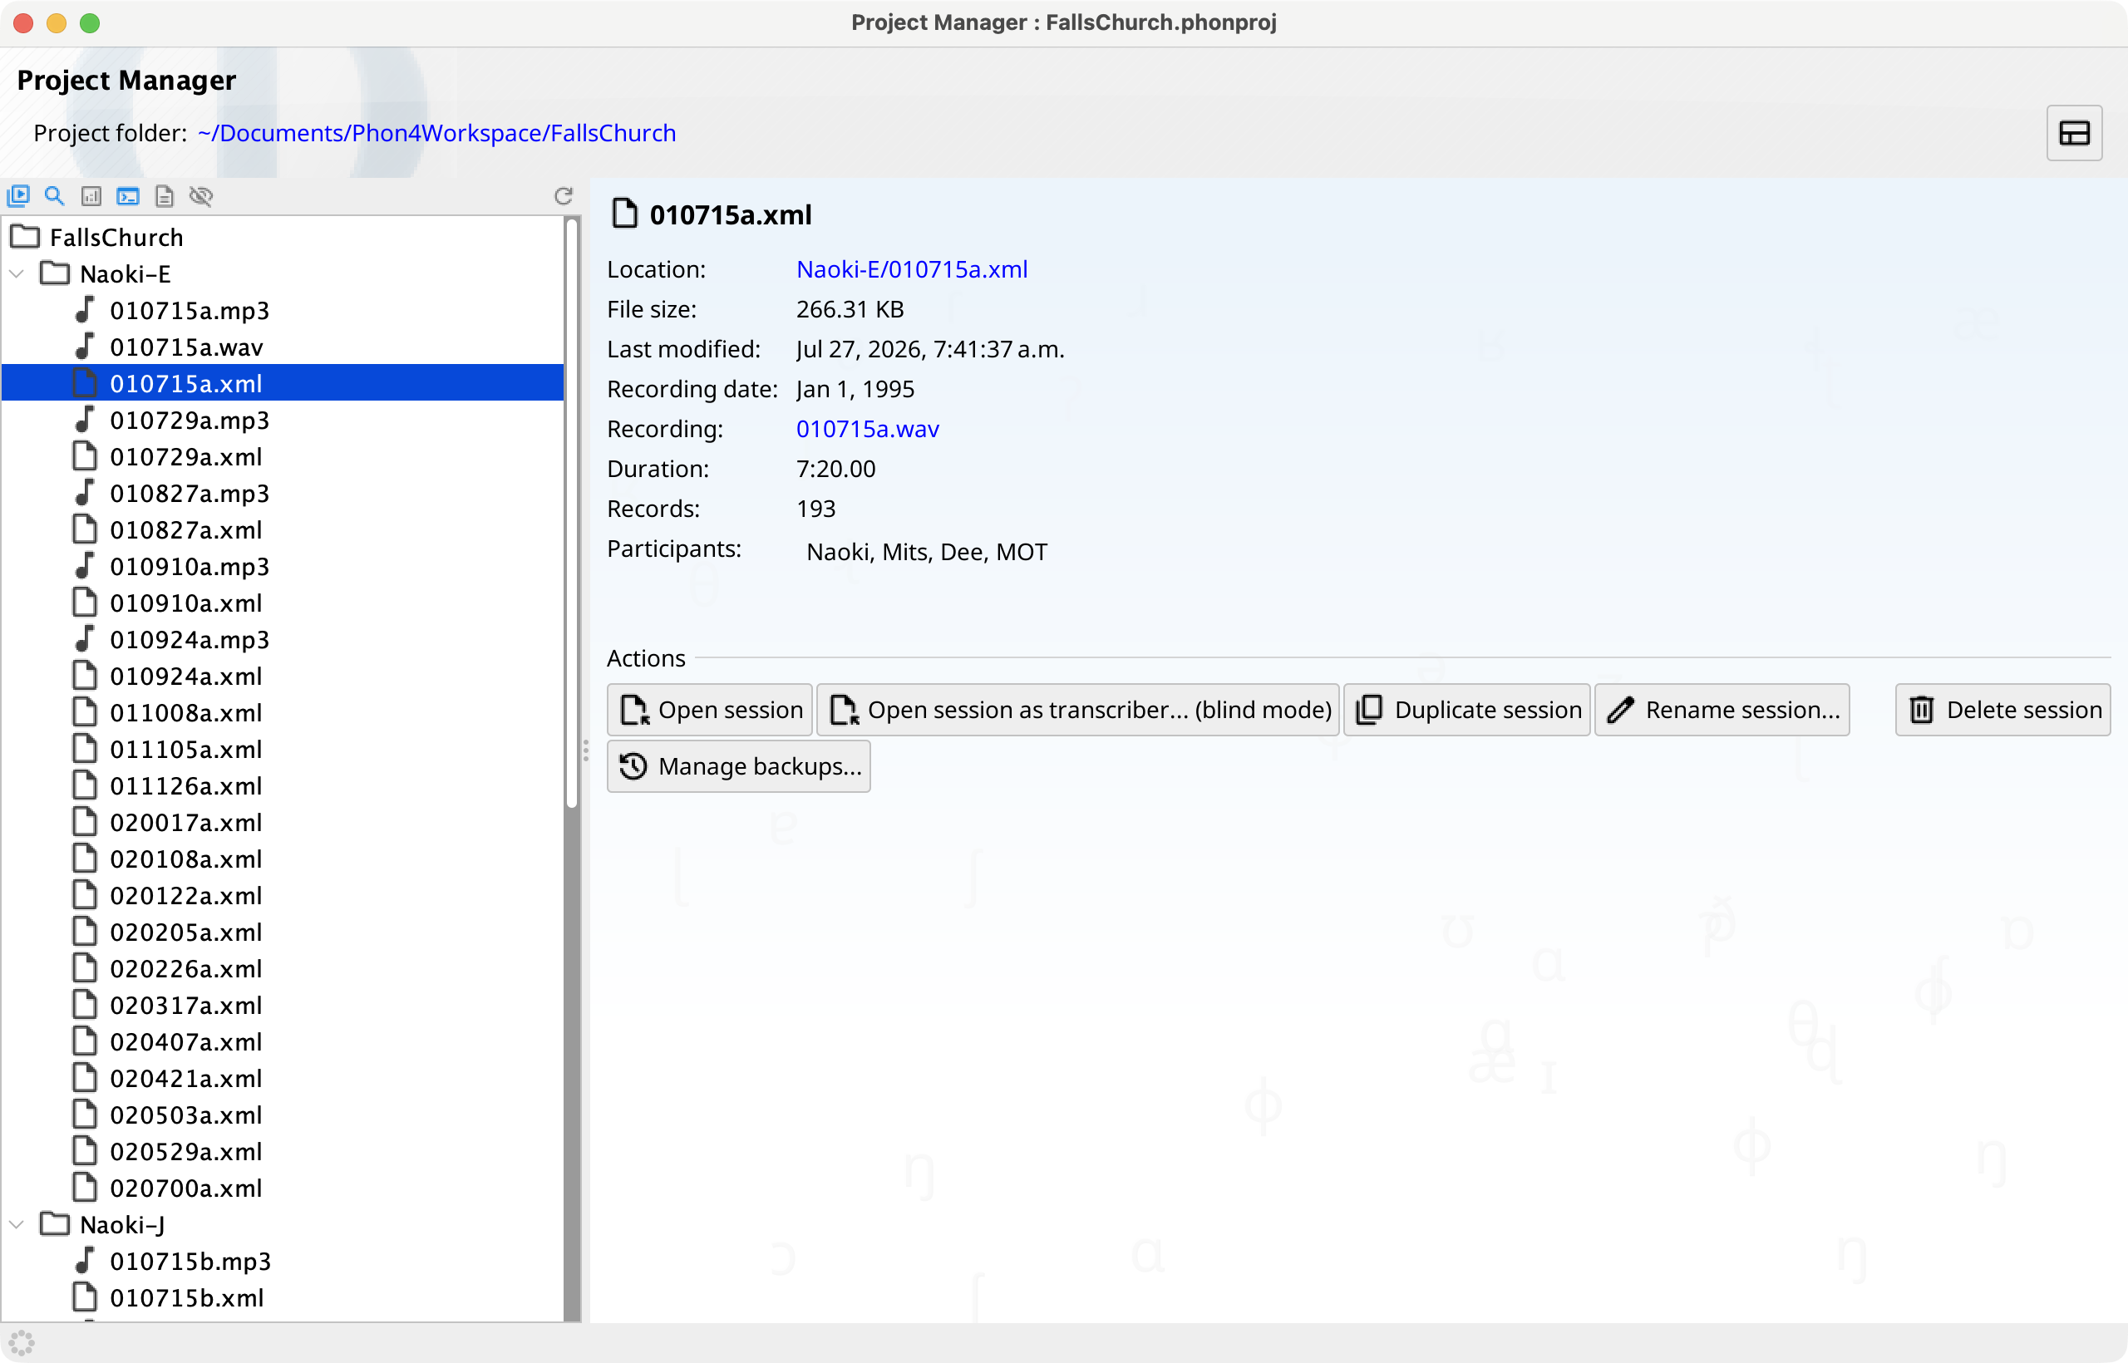Click the Duplicate session button

tap(1467, 710)
